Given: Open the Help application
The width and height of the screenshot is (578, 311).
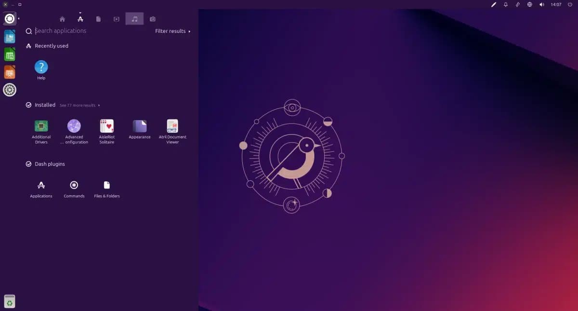Looking at the screenshot, I should click(x=41, y=70).
